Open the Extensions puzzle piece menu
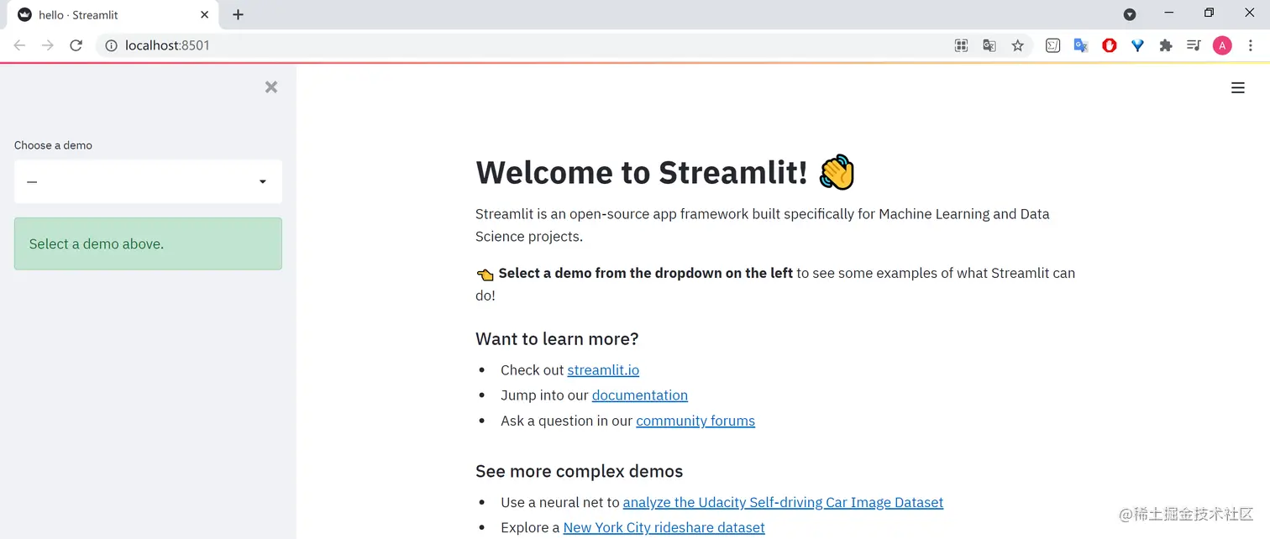 [x=1165, y=45]
